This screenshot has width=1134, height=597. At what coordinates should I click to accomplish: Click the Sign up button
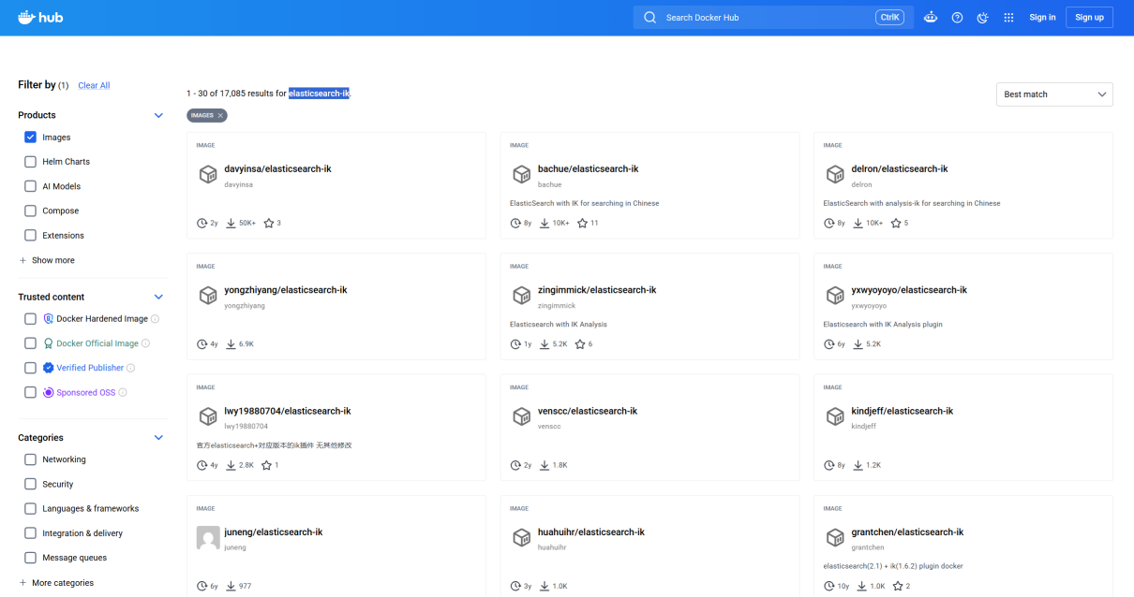[1089, 17]
